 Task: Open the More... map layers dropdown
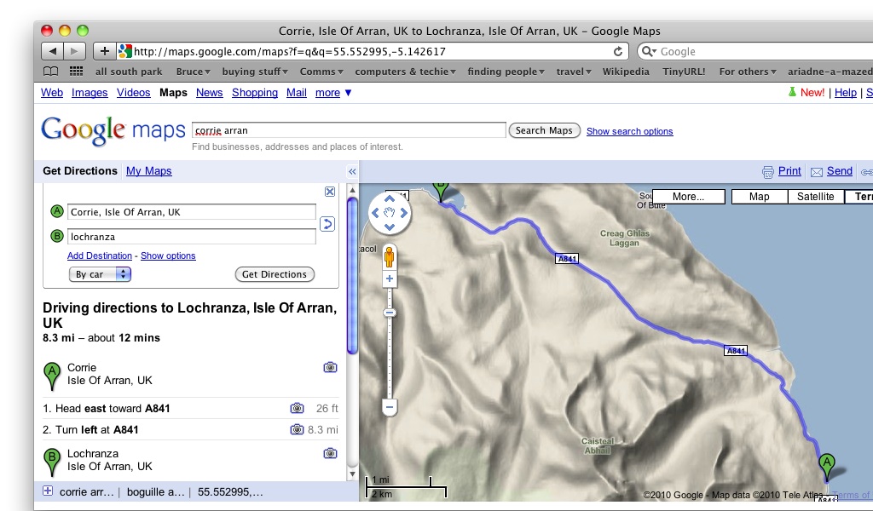pyautogui.click(x=688, y=197)
